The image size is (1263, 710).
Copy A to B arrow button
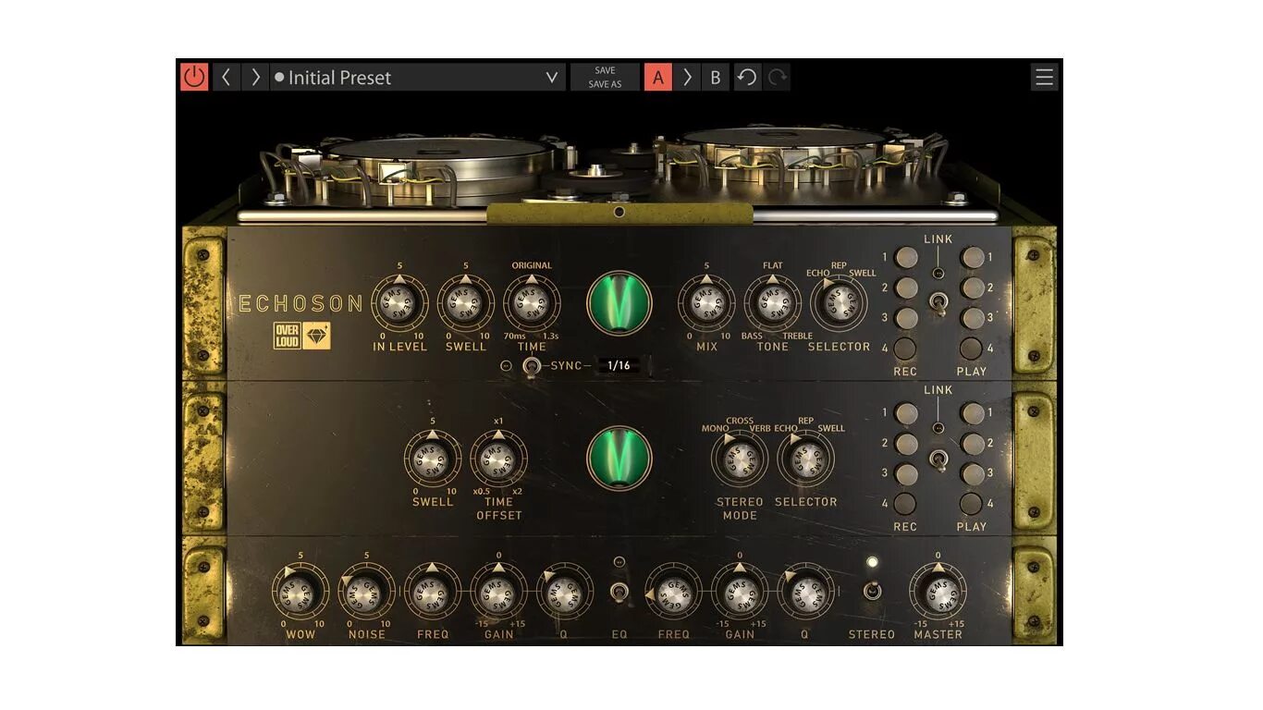pos(687,77)
